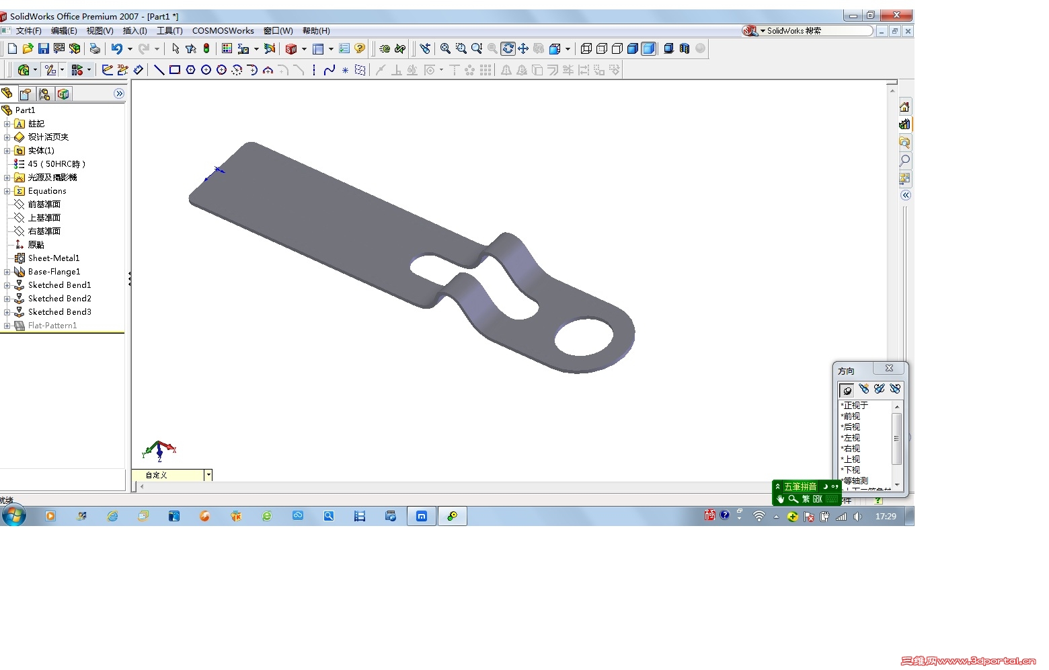Toggle Shaded With Edges display mode
This screenshot has height=670, width=1049.
(633, 48)
